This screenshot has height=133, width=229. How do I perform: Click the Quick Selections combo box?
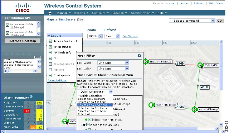coord(95,92)
